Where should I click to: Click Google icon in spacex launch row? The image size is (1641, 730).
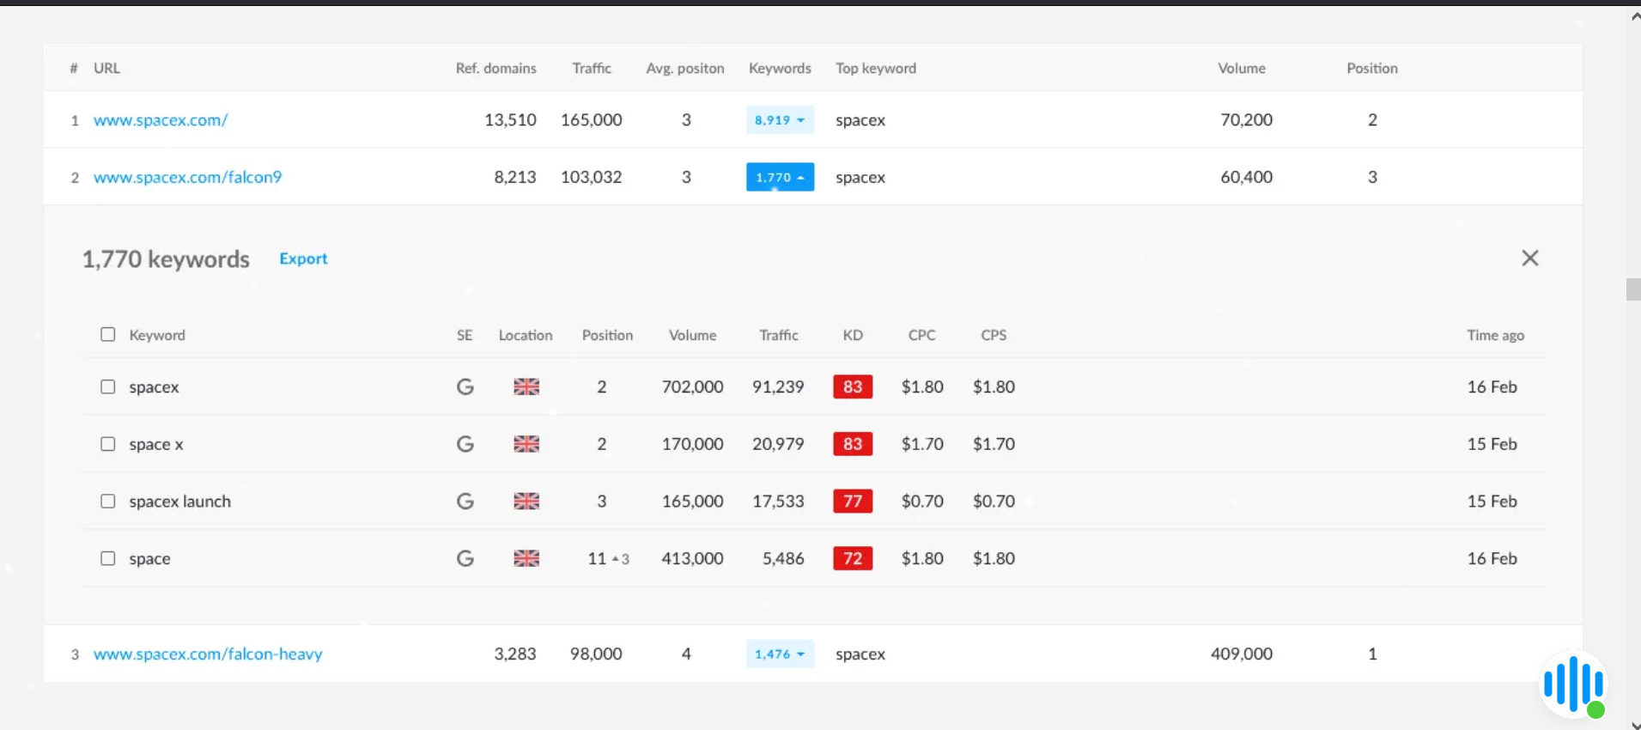click(x=465, y=501)
